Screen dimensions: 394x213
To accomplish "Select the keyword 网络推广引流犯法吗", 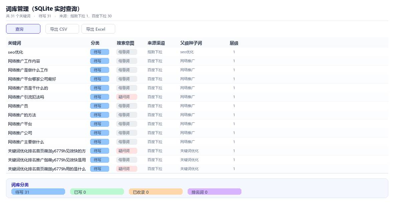I will [x=26, y=97].
